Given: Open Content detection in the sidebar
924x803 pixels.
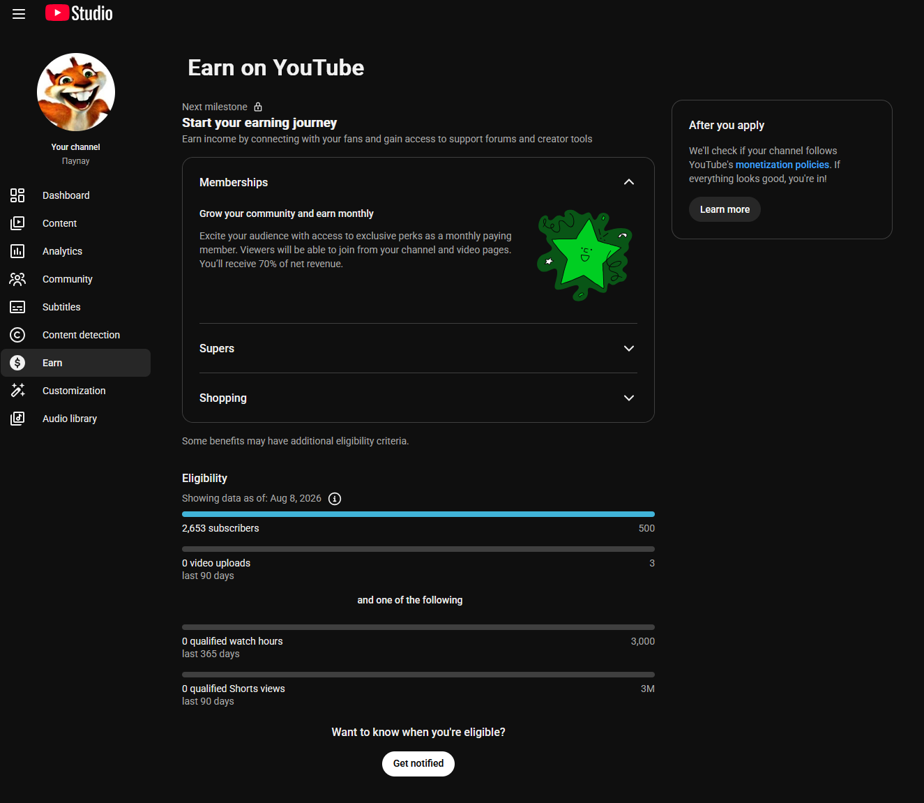Looking at the screenshot, I should pos(75,335).
